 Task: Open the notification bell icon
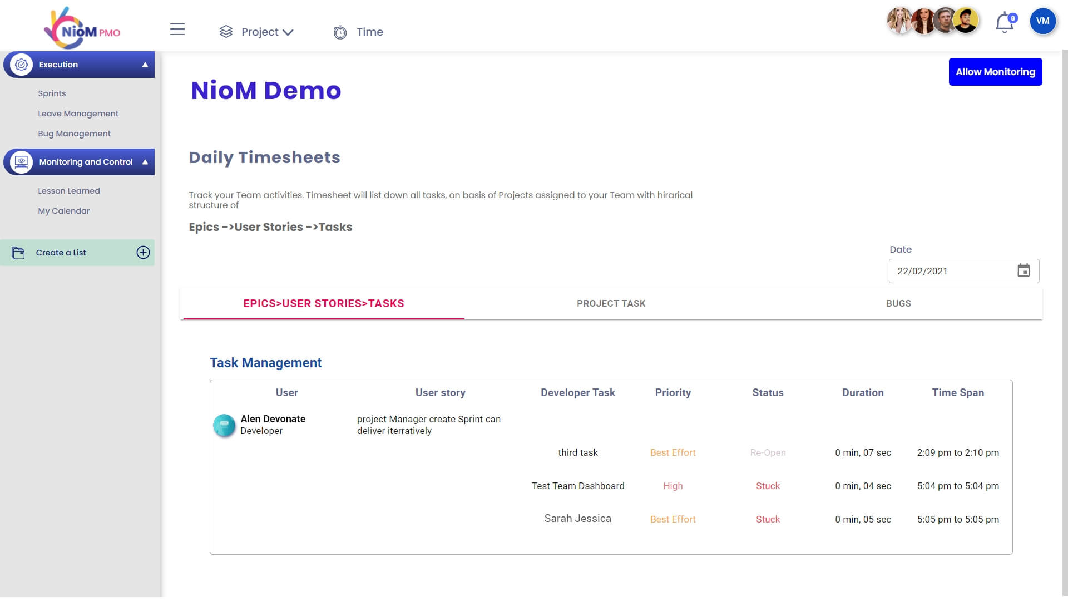pos(1004,23)
